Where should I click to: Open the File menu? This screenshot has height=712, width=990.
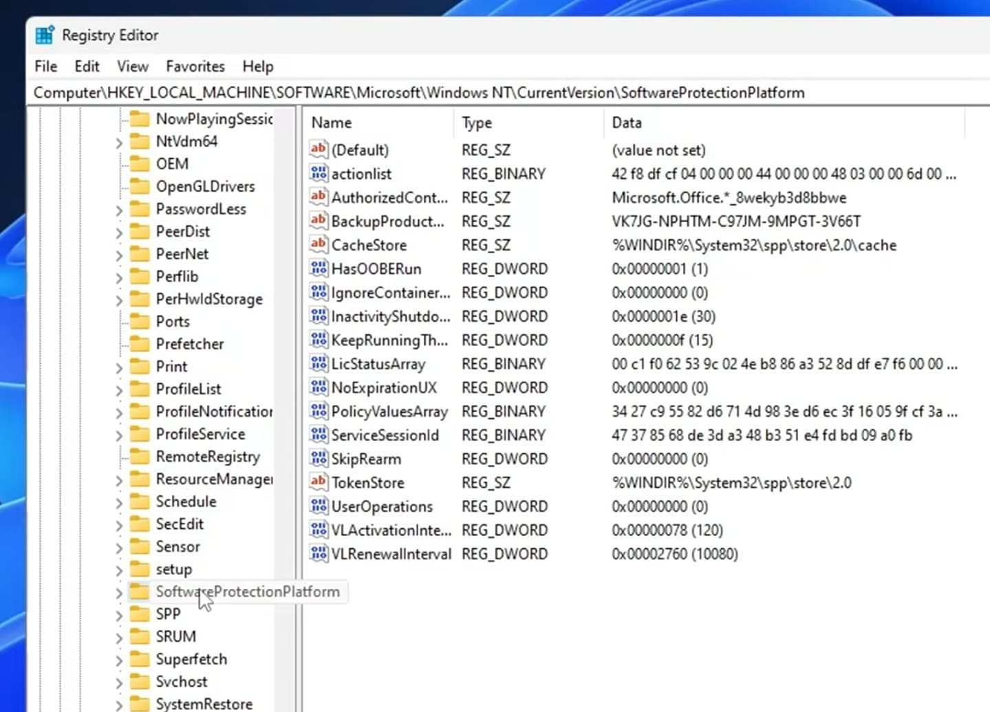click(x=45, y=66)
